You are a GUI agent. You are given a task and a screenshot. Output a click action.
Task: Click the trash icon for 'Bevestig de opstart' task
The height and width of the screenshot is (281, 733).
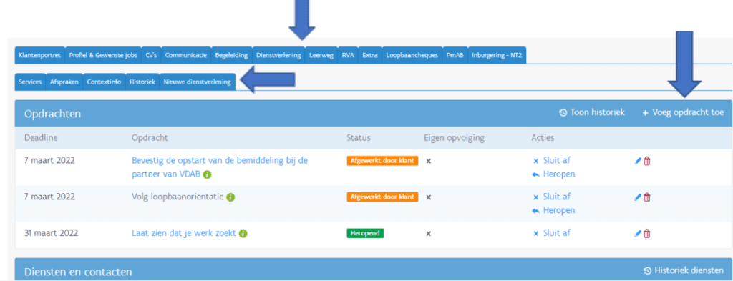tap(647, 161)
